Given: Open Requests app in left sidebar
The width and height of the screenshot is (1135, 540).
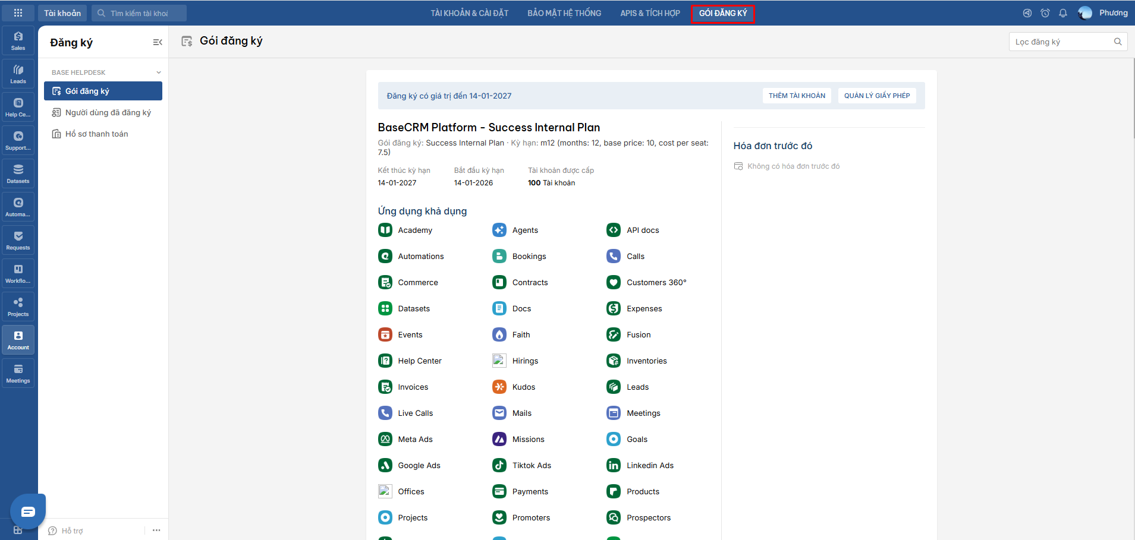Looking at the screenshot, I should [18, 240].
